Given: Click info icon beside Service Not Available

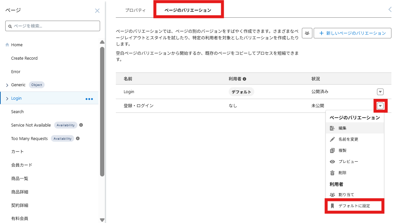Looking at the screenshot, I should point(81,125).
